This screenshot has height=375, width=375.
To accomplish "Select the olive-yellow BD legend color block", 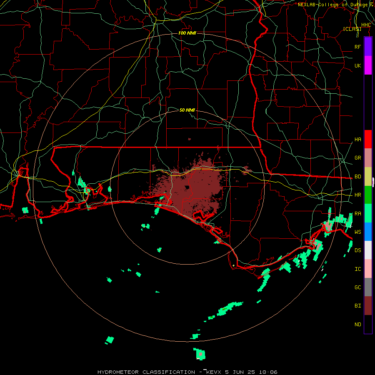I will tap(368, 177).
